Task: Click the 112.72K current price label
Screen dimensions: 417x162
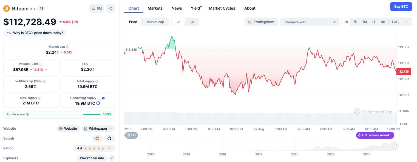Action: coord(404,72)
